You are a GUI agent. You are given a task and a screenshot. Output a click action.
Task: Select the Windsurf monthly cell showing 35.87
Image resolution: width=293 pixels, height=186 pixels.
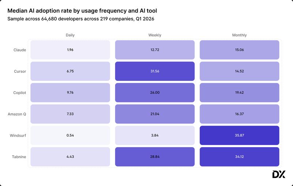pyautogui.click(x=239, y=135)
